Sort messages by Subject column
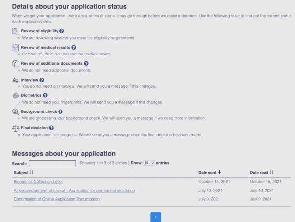The image size is (295, 222). pyautogui.click(x=31, y=172)
